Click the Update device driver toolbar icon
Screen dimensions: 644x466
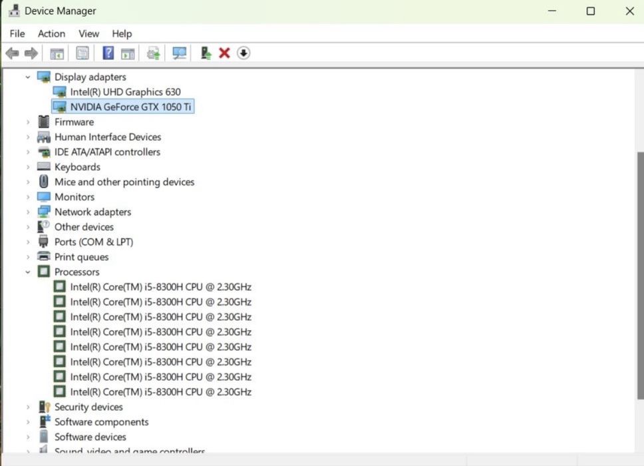153,53
